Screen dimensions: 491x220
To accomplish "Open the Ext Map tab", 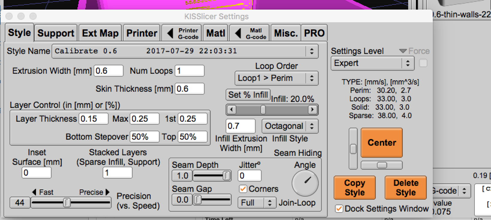I will point(100,33).
